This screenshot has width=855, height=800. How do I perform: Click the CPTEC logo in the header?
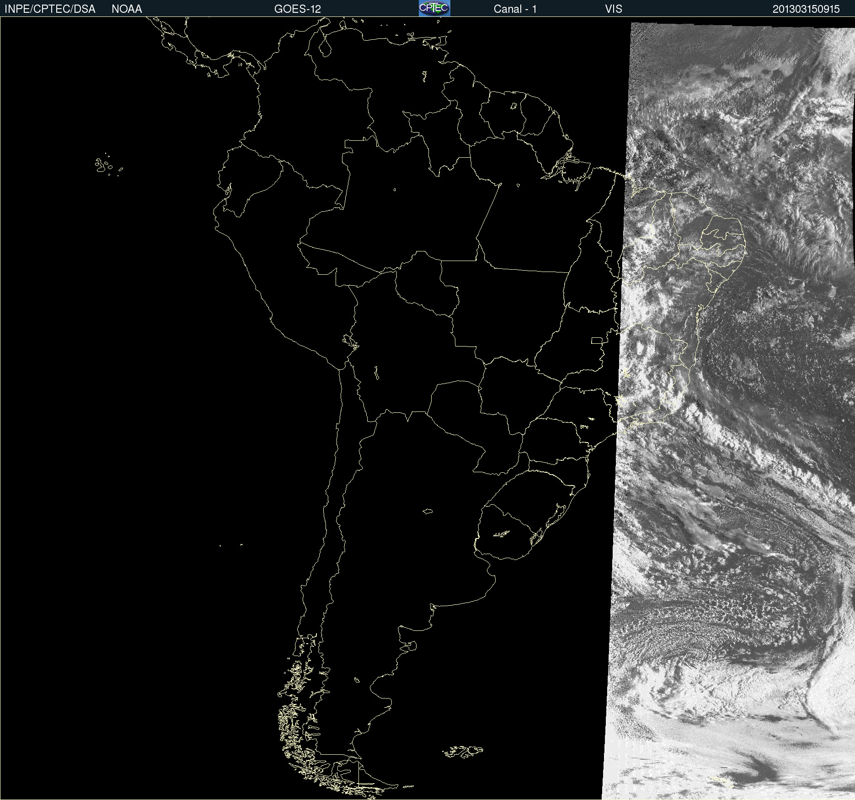click(434, 8)
